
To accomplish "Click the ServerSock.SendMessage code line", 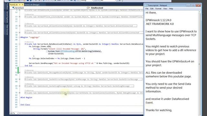I will pyautogui.click(x=79, y=63).
